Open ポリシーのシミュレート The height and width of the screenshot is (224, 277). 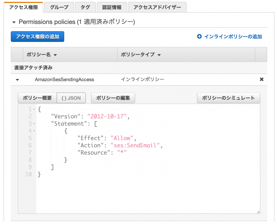coord(229,98)
